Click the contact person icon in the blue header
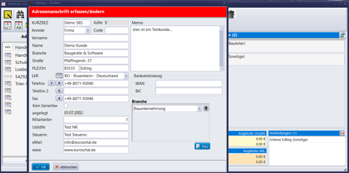349x173 pixels. click(x=342, y=35)
